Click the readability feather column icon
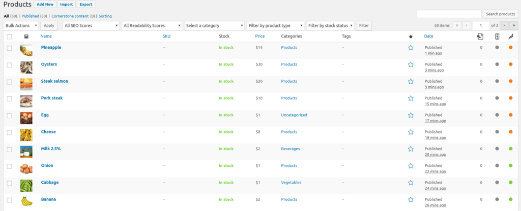Screen dimensions: 521x211 coord(511,37)
